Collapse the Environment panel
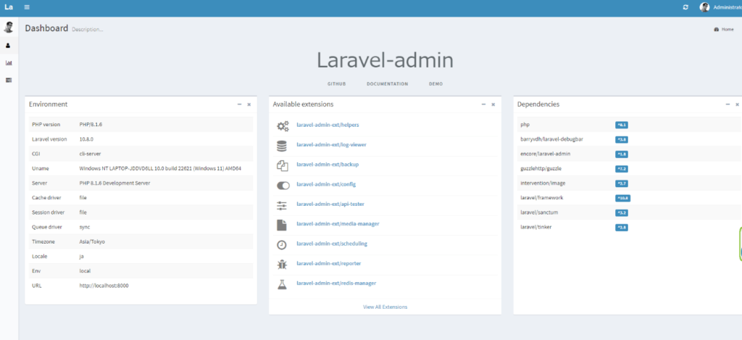The height and width of the screenshot is (340, 742). pyautogui.click(x=240, y=104)
